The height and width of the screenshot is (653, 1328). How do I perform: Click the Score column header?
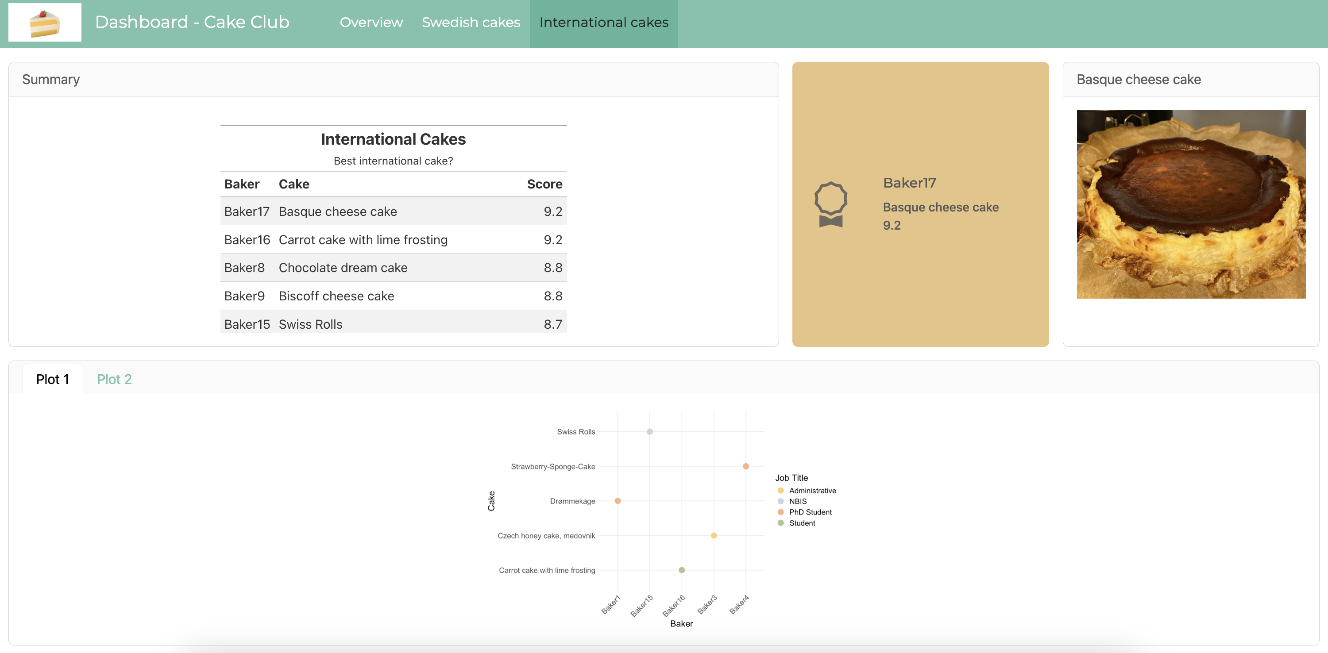pyautogui.click(x=544, y=184)
